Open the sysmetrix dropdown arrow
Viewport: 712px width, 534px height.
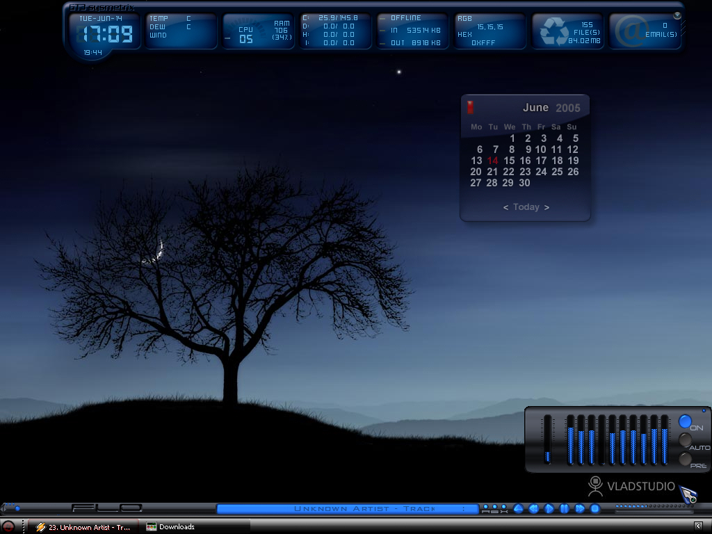pos(677,15)
